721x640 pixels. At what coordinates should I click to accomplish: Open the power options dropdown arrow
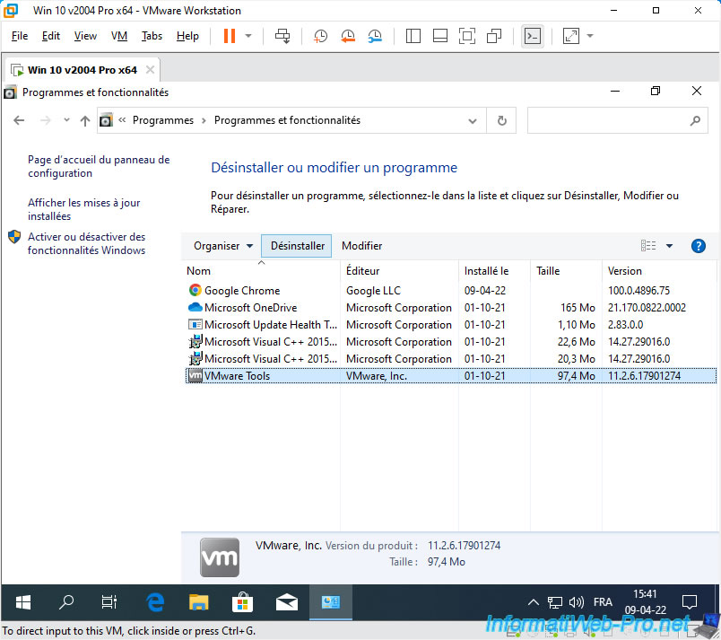coord(248,36)
